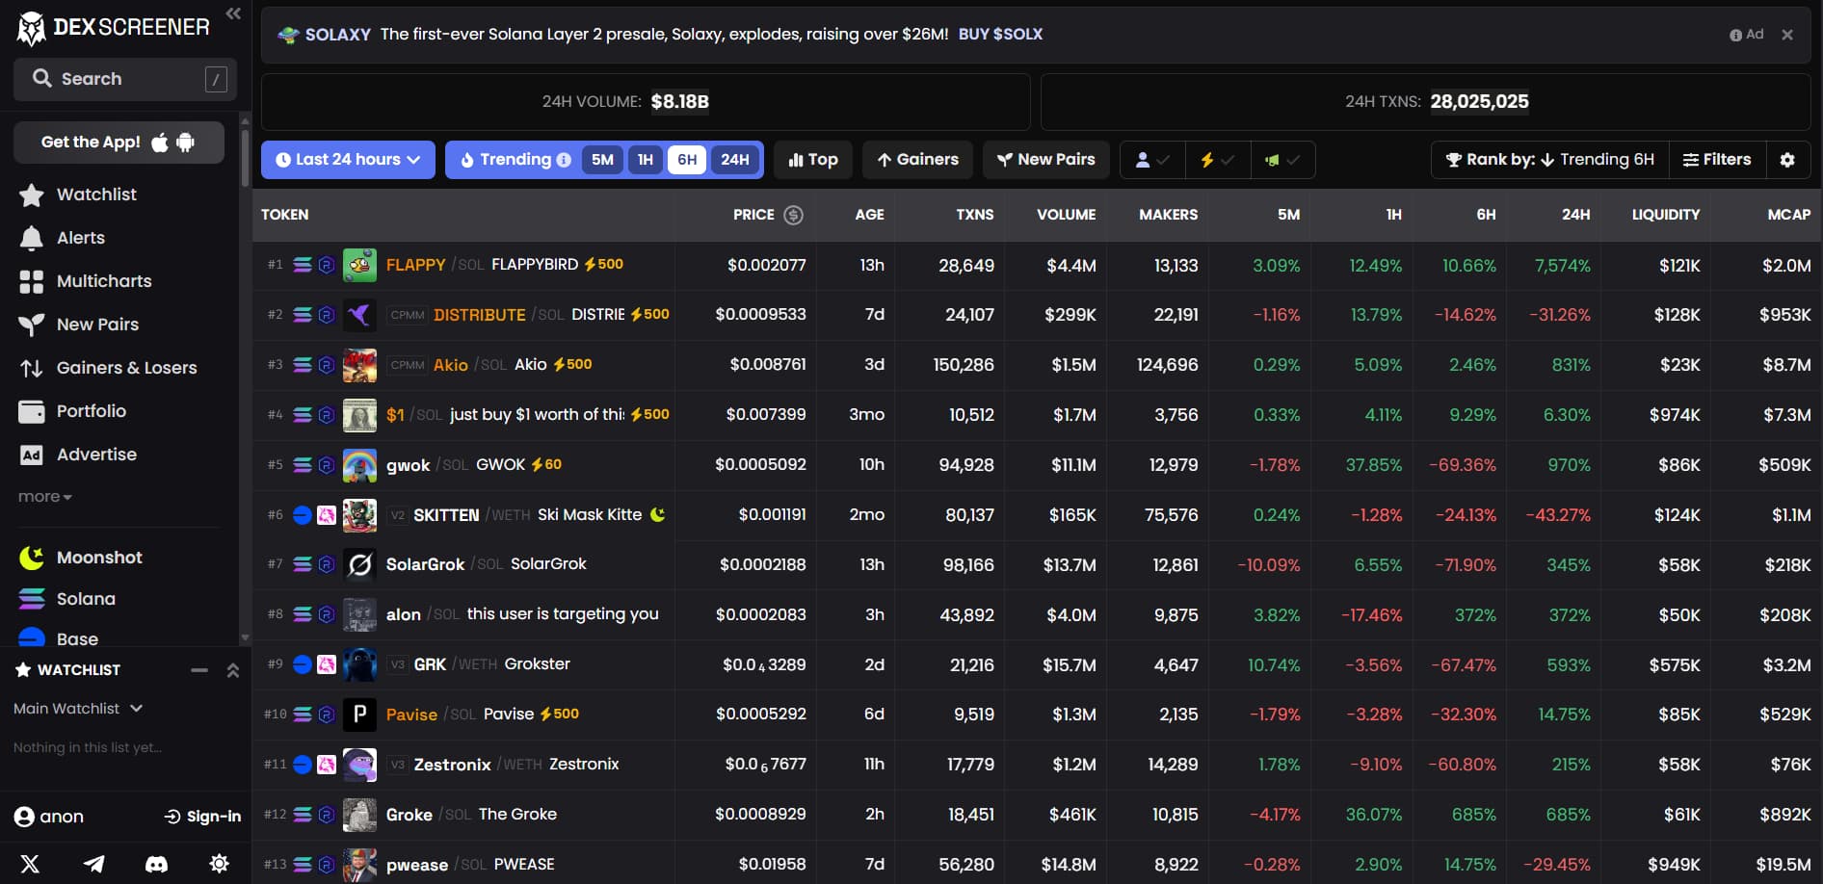Open Gainers & Losers in sidebar
Screen dimensions: 1823x884
[107, 368]
